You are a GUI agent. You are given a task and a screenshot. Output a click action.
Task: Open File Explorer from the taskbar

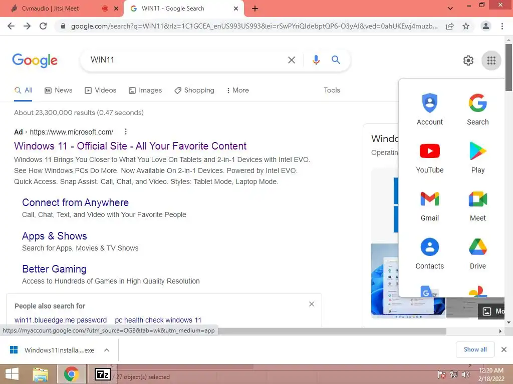click(x=40, y=374)
